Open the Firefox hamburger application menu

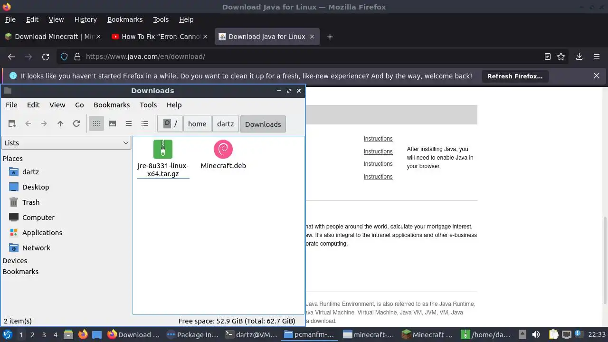point(597,57)
